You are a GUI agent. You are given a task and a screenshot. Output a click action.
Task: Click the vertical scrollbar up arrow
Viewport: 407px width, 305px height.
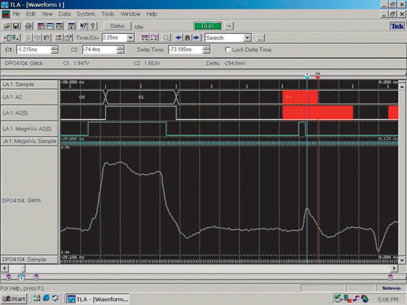(x=402, y=87)
